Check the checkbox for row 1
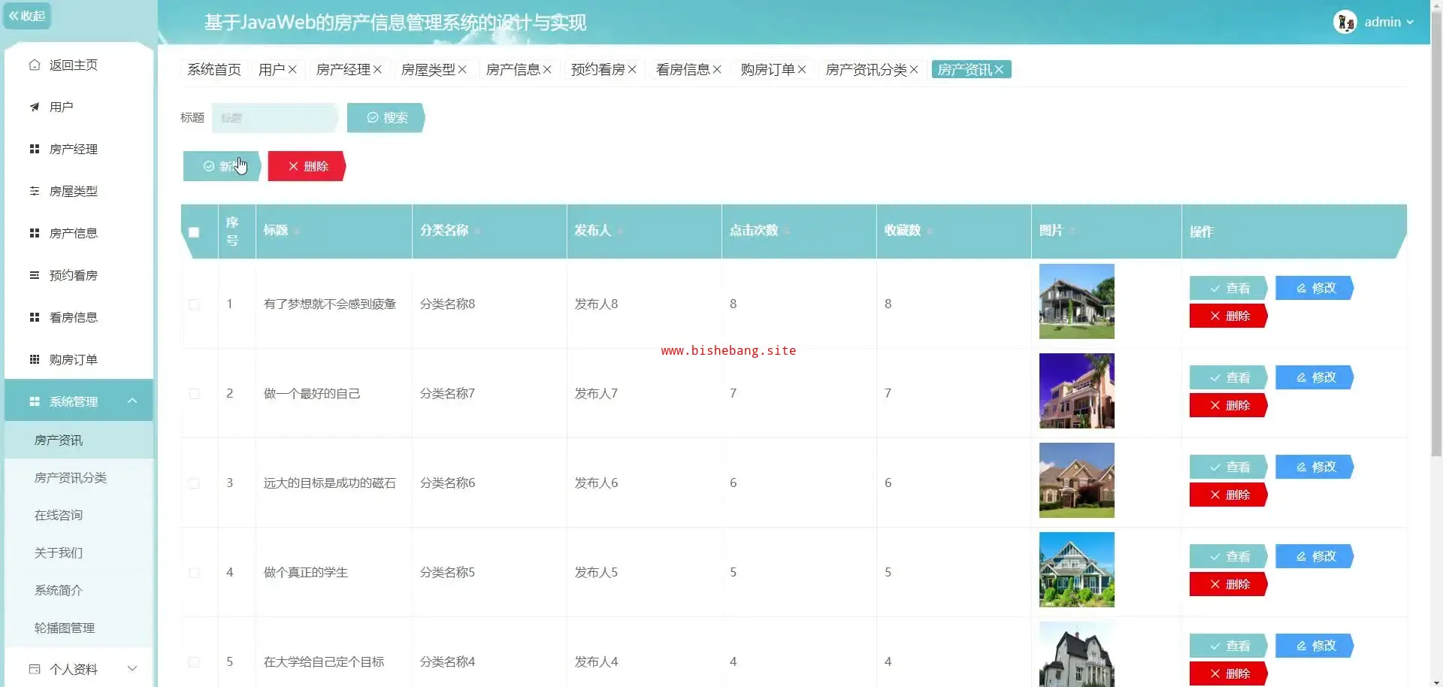 194,304
